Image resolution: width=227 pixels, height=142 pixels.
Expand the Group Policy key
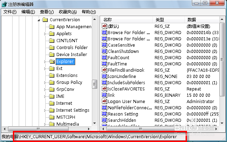point(45,82)
